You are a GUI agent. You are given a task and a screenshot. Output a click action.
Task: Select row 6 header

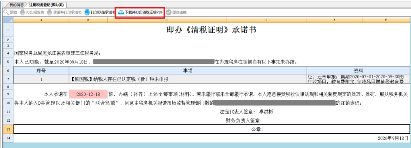[x=8, y=71]
